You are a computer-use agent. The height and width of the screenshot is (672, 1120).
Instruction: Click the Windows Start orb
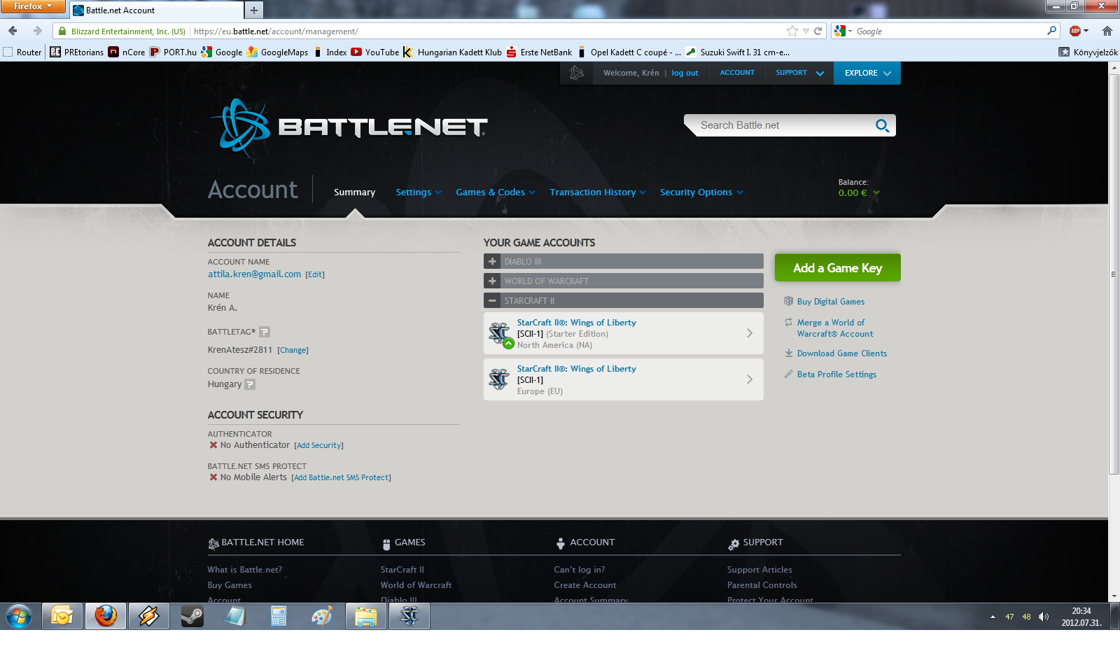point(19,617)
